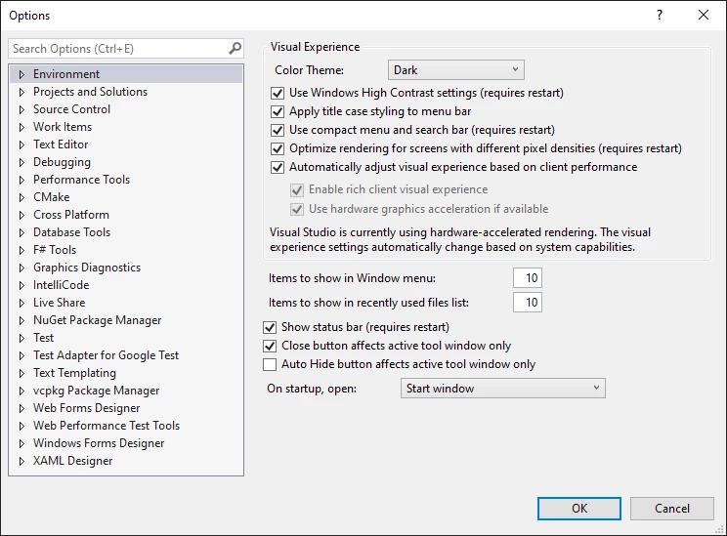Toggle Close button affects active tool window
The image size is (727, 536).
(x=270, y=346)
